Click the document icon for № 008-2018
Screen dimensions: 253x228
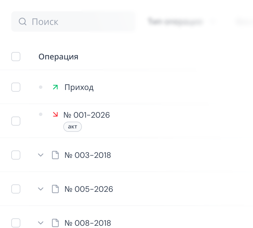[x=55, y=223]
